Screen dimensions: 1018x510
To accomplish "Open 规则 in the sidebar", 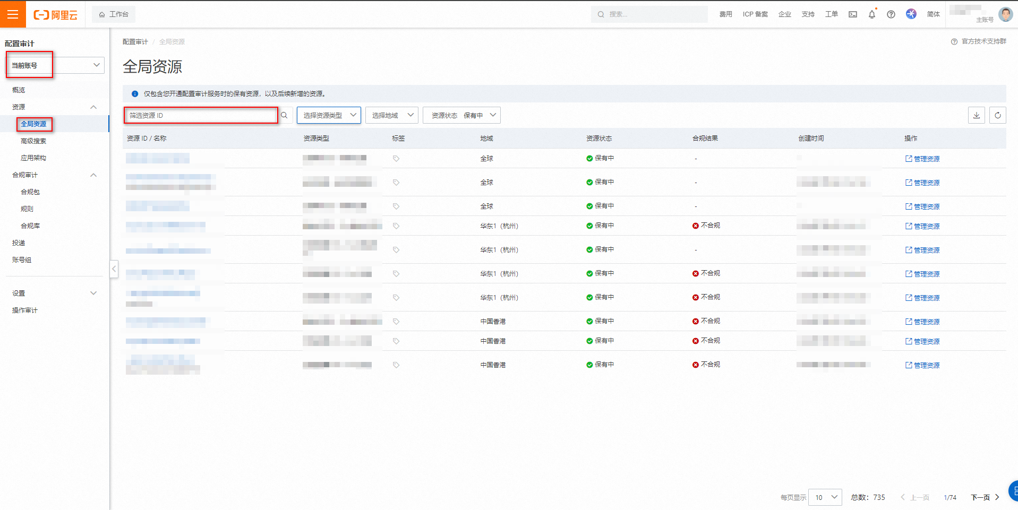I will pos(27,209).
